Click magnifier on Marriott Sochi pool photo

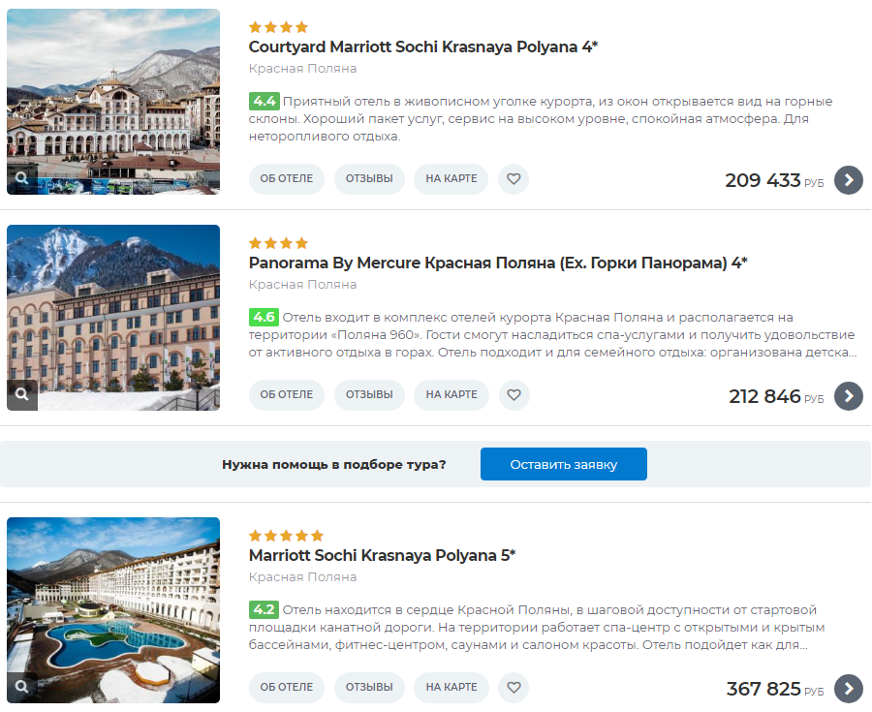coord(22,687)
